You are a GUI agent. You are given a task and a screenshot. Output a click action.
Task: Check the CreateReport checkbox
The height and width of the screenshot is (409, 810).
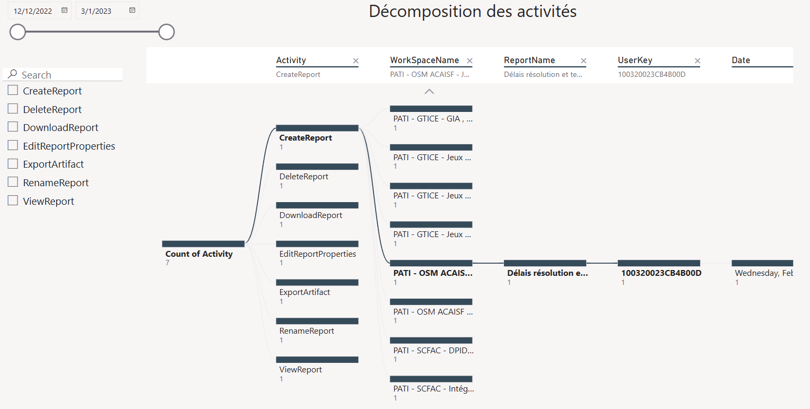coord(13,91)
